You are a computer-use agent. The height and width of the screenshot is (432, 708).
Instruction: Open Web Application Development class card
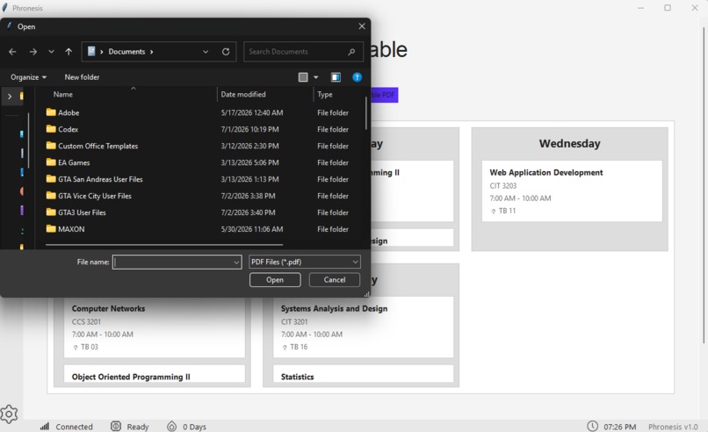point(572,191)
